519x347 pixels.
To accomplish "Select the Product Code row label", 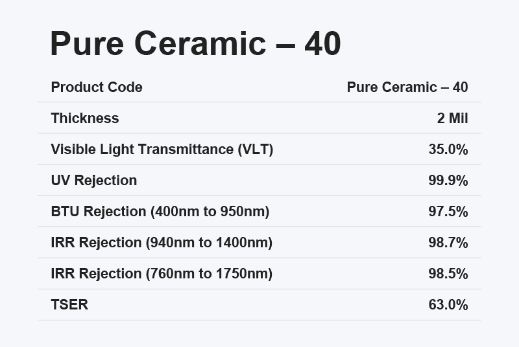I will pos(97,87).
